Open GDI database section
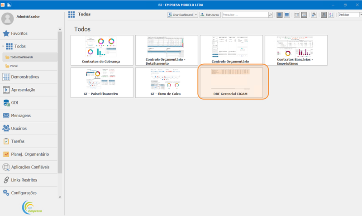Image resolution: width=362 pixels, height=216 pixels. click(x=29, y=103)
